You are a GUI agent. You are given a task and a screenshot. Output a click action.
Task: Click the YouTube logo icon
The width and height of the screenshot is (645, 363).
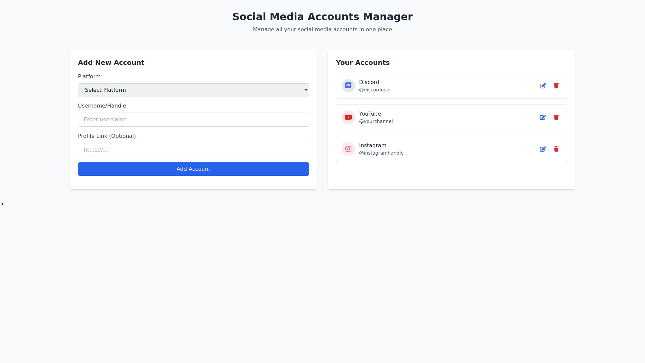coord(348,117)
